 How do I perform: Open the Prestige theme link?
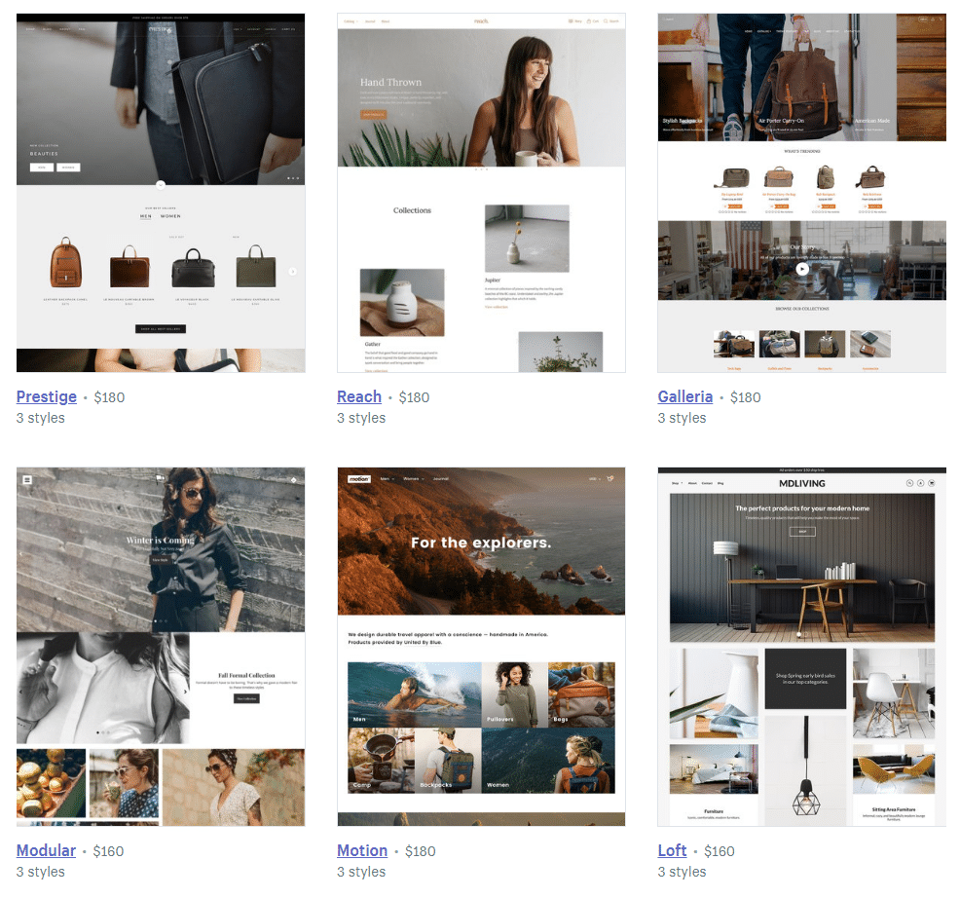pos(47,396)
